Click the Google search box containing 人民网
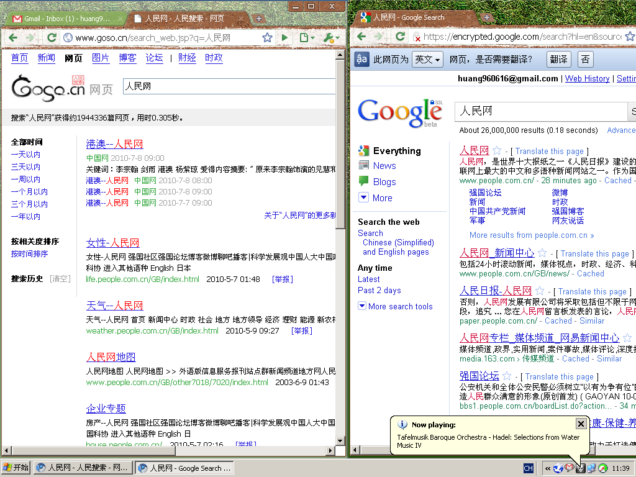This screenshot has height=477, width=636. coord(541,111)
